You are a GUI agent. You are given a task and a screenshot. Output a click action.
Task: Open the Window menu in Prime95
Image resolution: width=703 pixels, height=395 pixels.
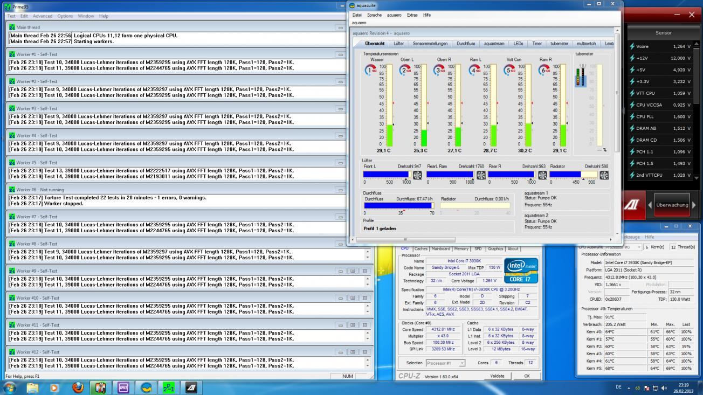[86, 16]
